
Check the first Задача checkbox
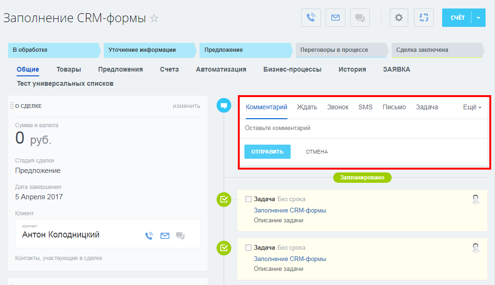(249, 199)
